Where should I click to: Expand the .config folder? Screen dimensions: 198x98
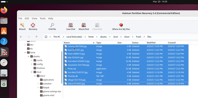(x=32, y=64)
